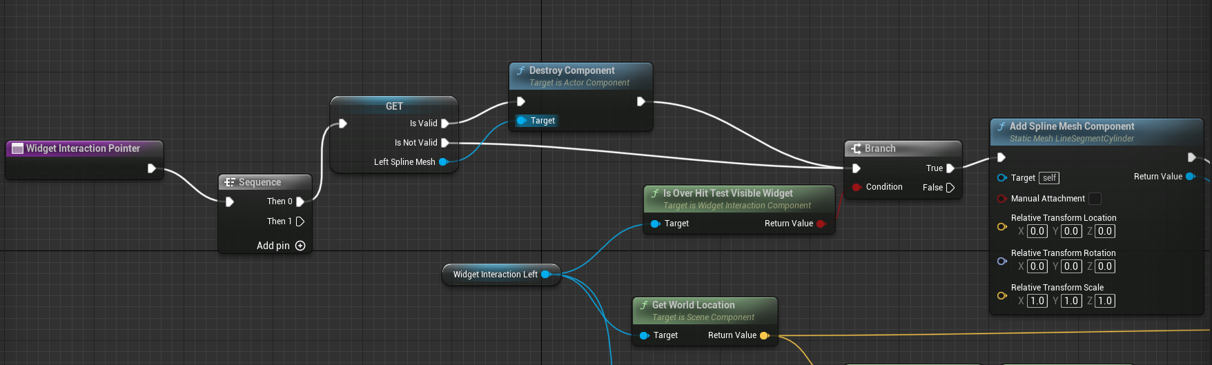
Task: Click Relative Transform Location pin
Action: (x=1001, y=226)
